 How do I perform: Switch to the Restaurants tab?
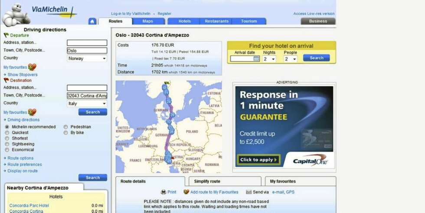coord(216,21)
